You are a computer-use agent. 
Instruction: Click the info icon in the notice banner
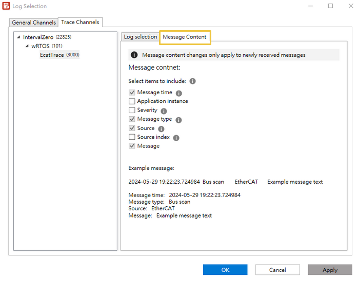pyautogui.click(x=134, y=55)
